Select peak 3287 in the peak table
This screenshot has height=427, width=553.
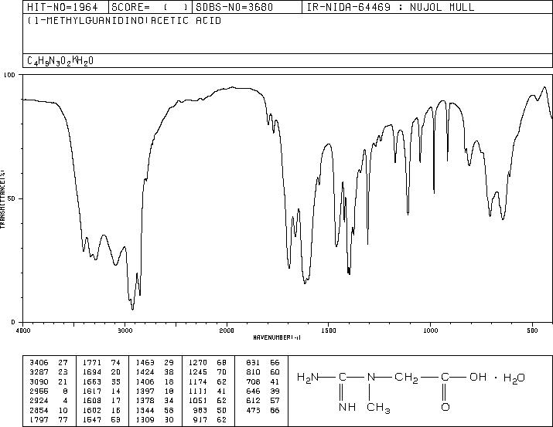(x=39, y=372)
